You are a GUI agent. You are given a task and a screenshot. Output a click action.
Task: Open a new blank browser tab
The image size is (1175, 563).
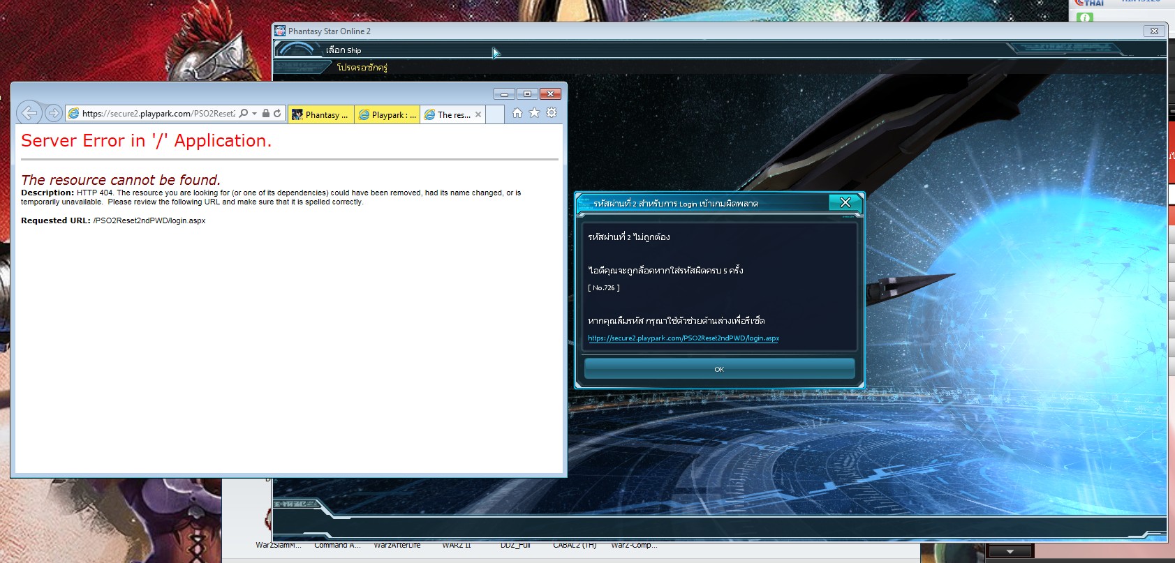[x=495, y=115]
